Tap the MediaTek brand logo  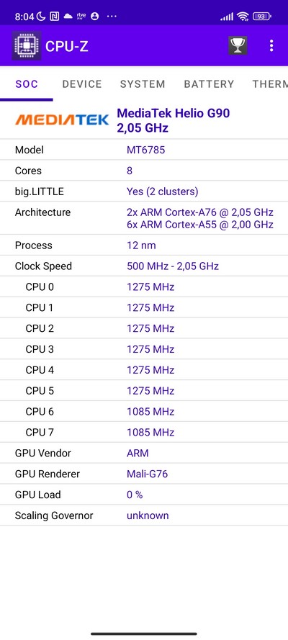click(62, 120)
